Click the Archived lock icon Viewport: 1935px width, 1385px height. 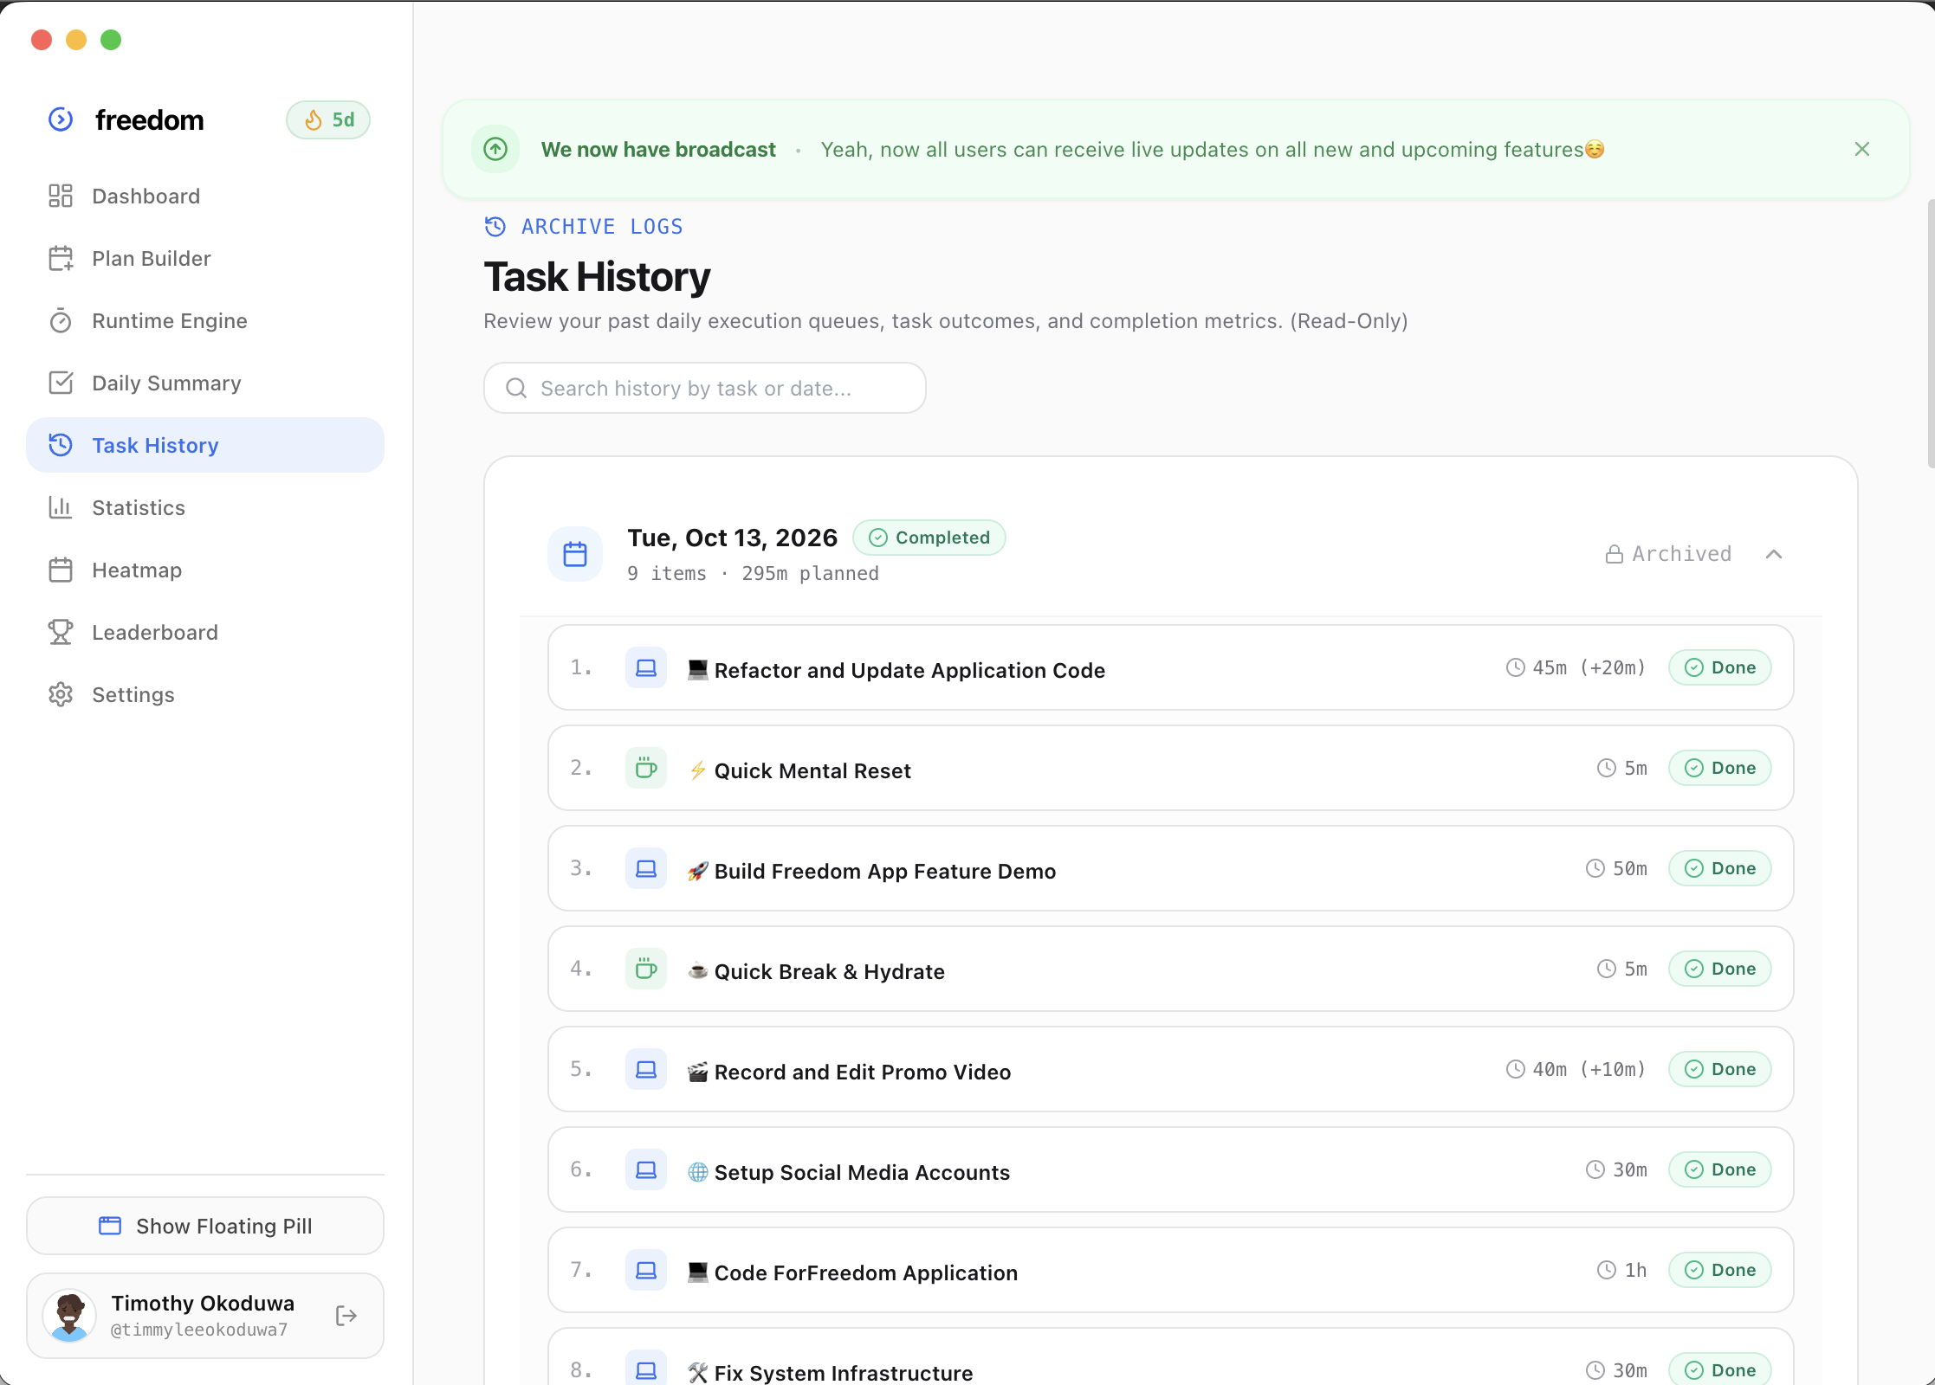click(1615, 554)
